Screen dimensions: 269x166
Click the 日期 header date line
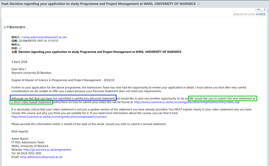point(35,41)
